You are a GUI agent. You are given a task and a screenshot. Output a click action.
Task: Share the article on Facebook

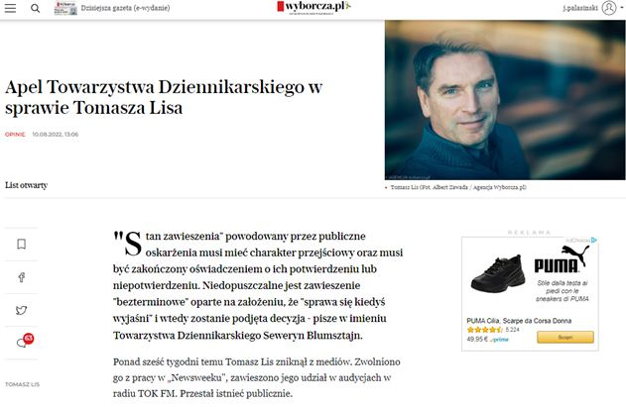22,277
